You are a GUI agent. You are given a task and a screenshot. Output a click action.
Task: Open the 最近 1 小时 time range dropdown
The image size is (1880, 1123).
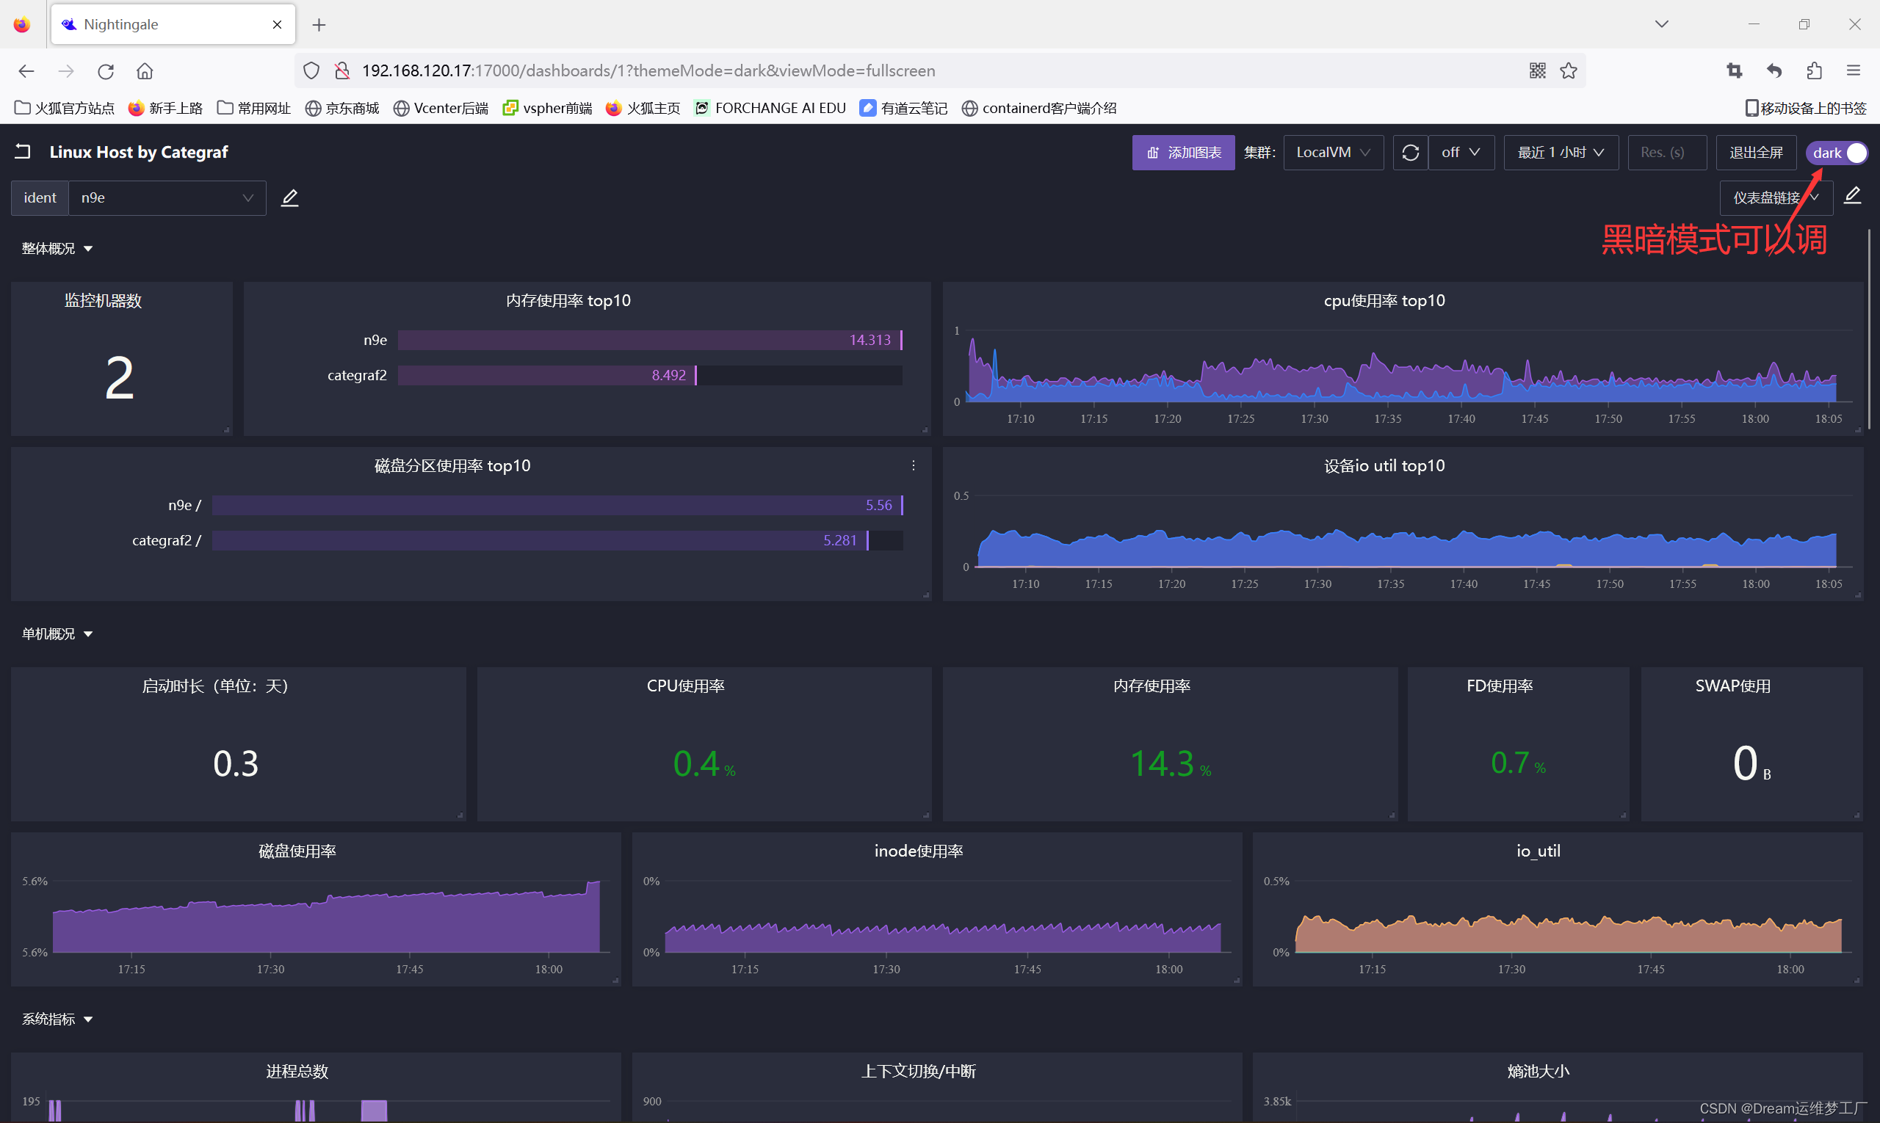click(x=1560, y=152)
